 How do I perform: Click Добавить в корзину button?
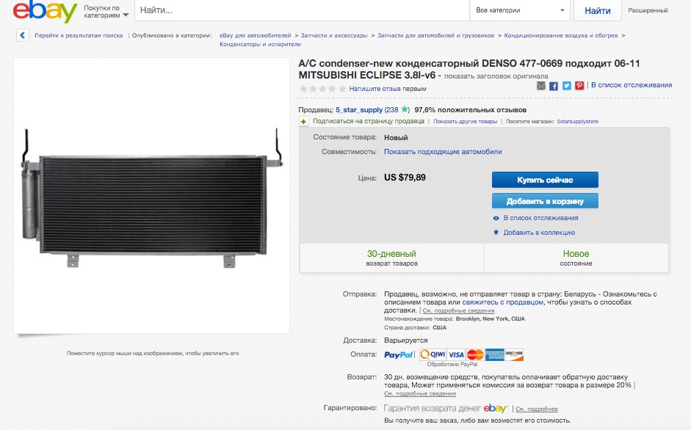545,201
